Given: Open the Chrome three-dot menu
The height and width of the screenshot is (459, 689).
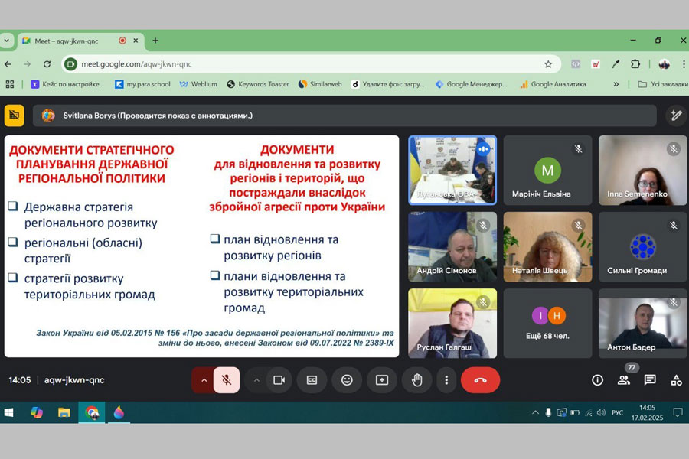Looking at the screenshot, I should (x=684, y=64).
